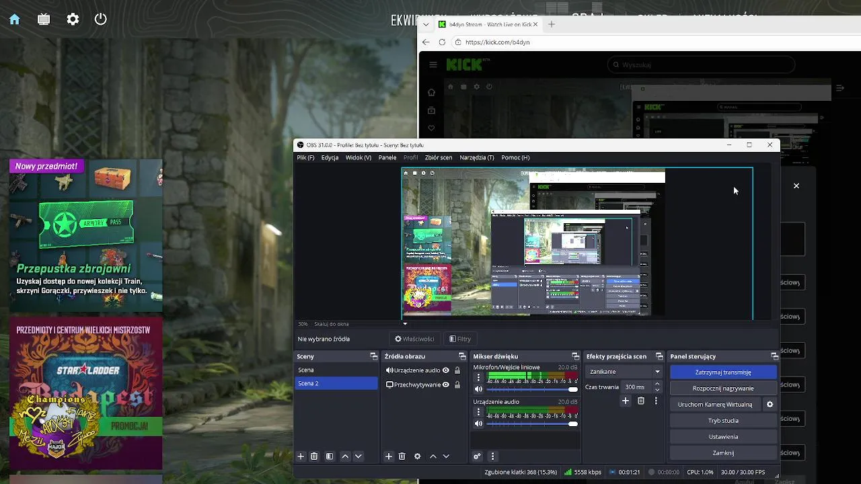
Task: Open source properties gear in Źródła obrazu
Action: click(418, 456)
